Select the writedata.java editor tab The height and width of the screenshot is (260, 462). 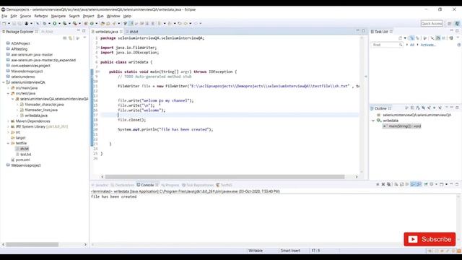(107, 32)
